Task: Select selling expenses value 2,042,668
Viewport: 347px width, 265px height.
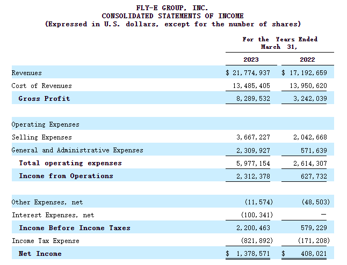Action: (x=310, y=137)
